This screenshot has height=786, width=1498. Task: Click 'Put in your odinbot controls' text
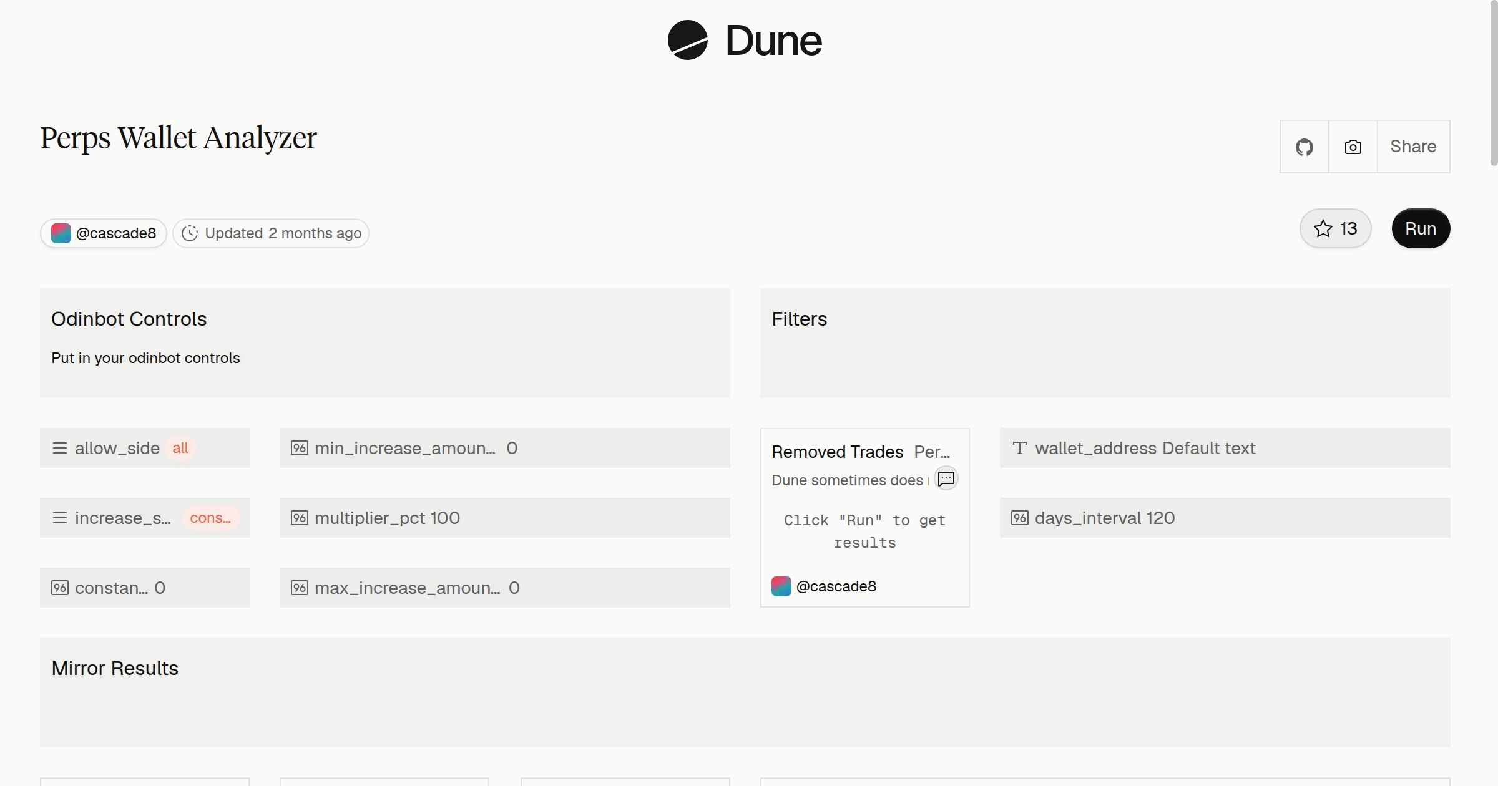click(145, 358)
